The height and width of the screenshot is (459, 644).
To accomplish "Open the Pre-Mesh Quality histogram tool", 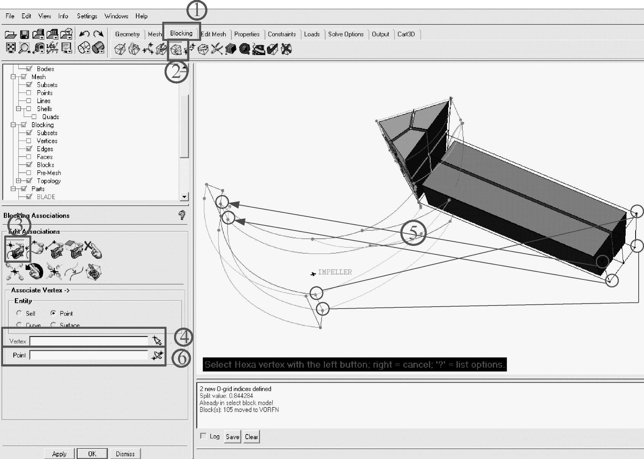I will 245,49.
